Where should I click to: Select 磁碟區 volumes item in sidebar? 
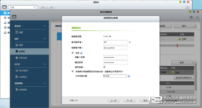[x=30, y=51]
